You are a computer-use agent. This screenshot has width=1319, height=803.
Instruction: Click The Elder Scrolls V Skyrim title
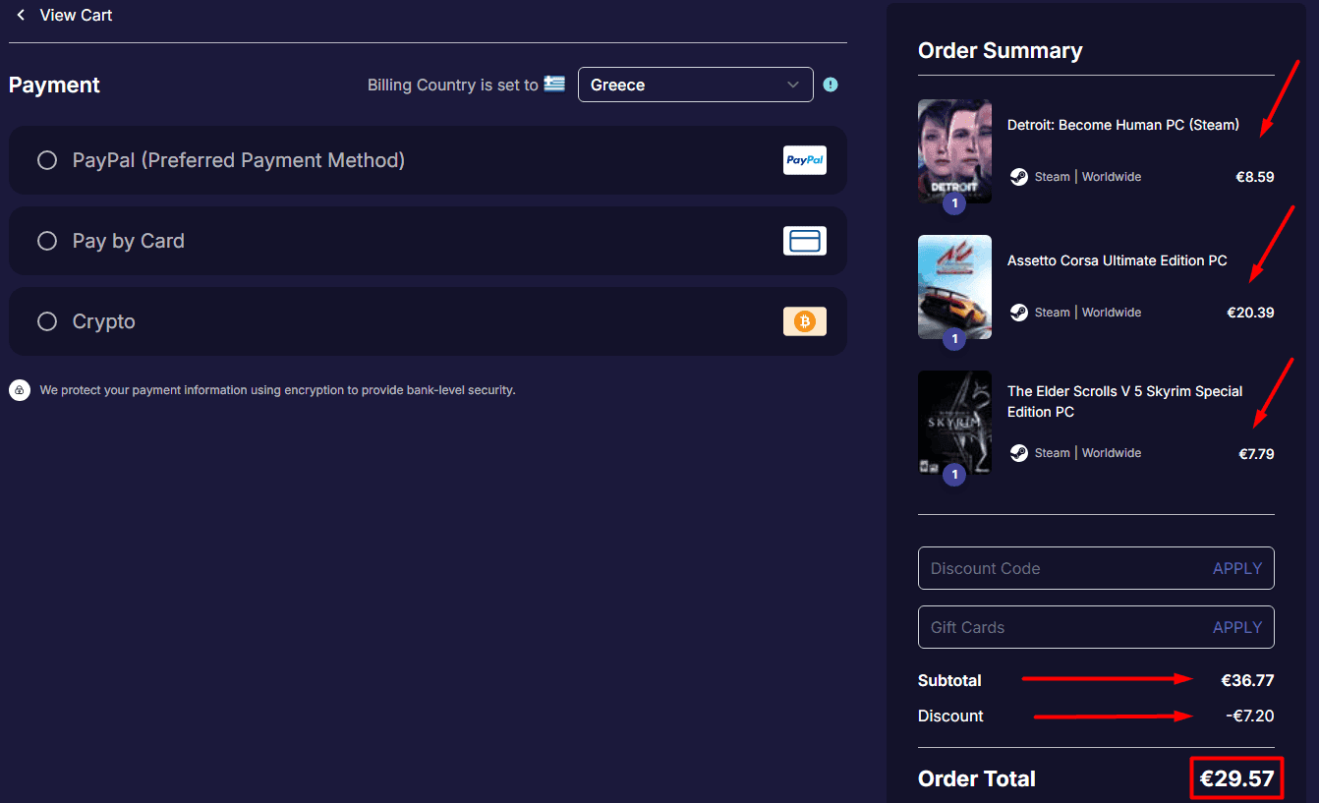coord(1125,401)
